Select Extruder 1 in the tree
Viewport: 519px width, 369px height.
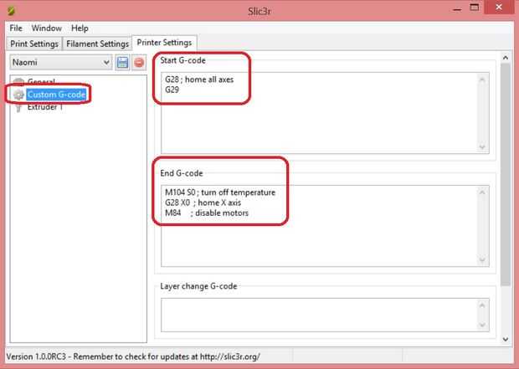tap(44, 107)
